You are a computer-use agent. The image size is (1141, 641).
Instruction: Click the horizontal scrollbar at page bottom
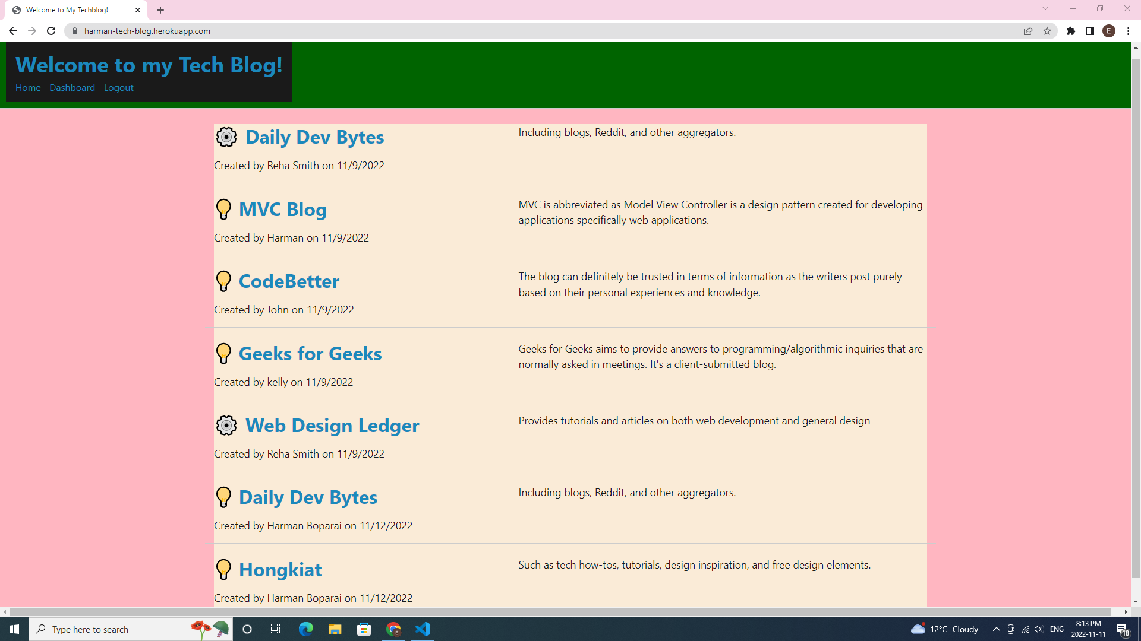point(559,612)
